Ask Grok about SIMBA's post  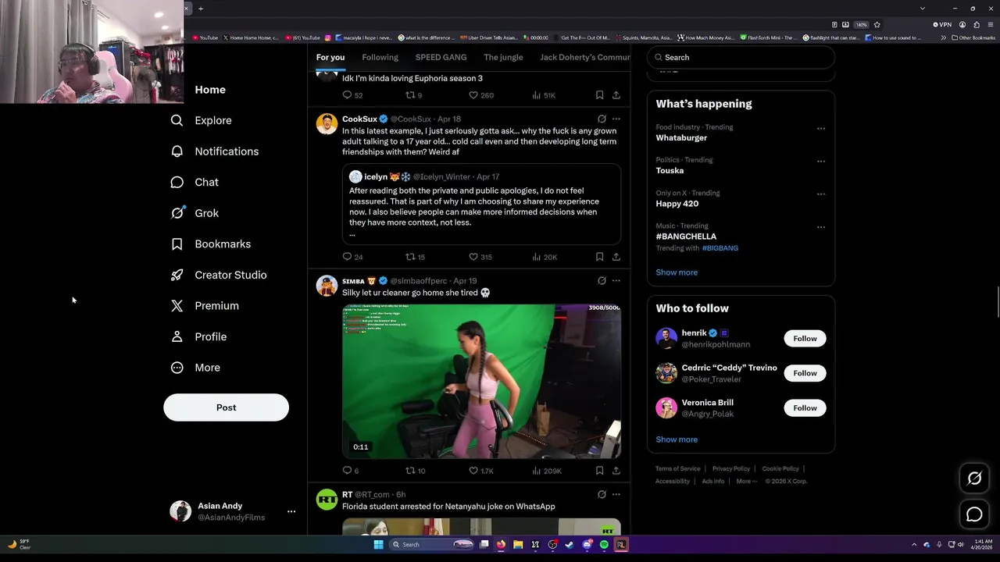(x=602, y=280)
